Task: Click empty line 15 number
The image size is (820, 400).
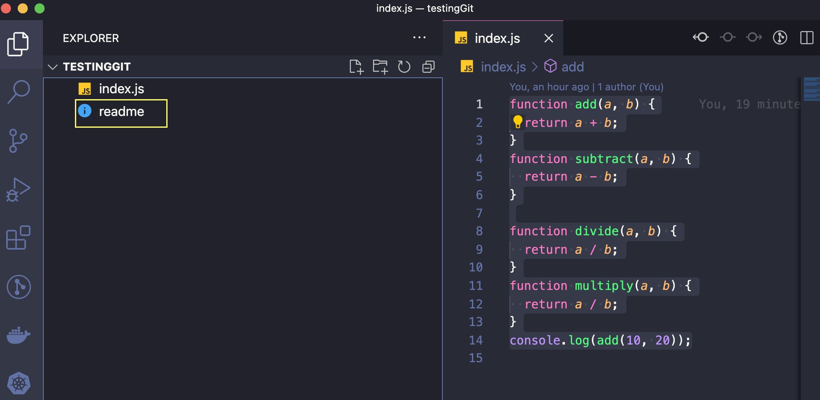Action: pos(476,358)
